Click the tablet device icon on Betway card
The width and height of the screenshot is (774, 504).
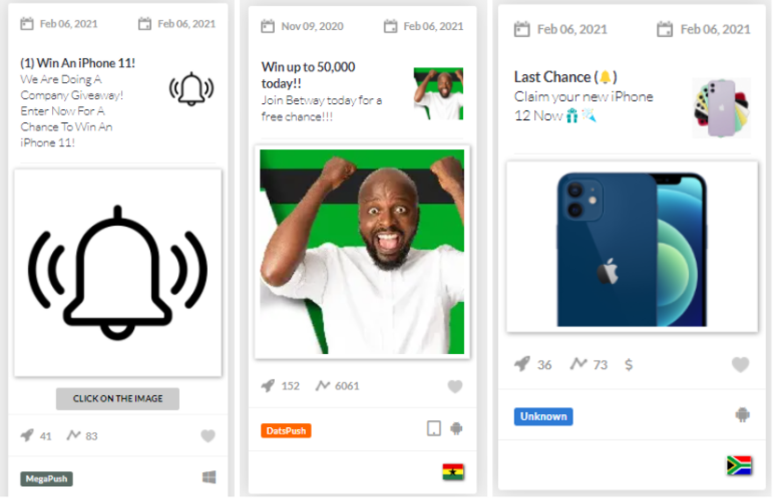pos(434,428)
